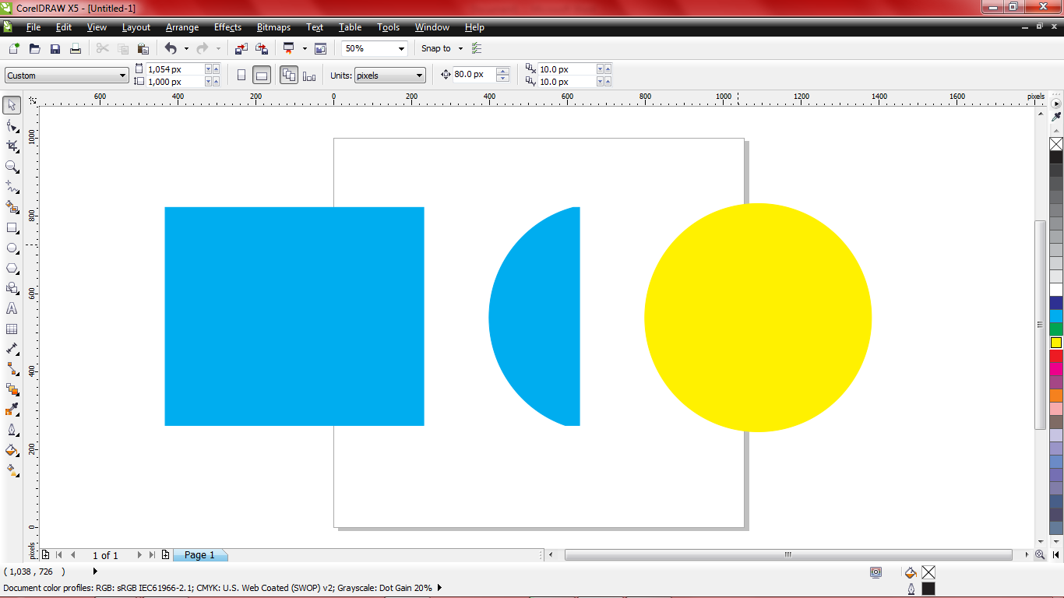The width and height of the screenshot is (1064, 598).
Task: Select the Shape tool
Action: tap(11, 125)
